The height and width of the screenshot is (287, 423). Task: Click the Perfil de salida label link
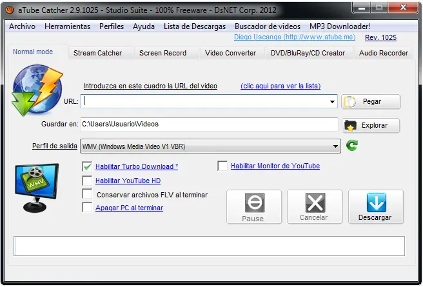55,146
